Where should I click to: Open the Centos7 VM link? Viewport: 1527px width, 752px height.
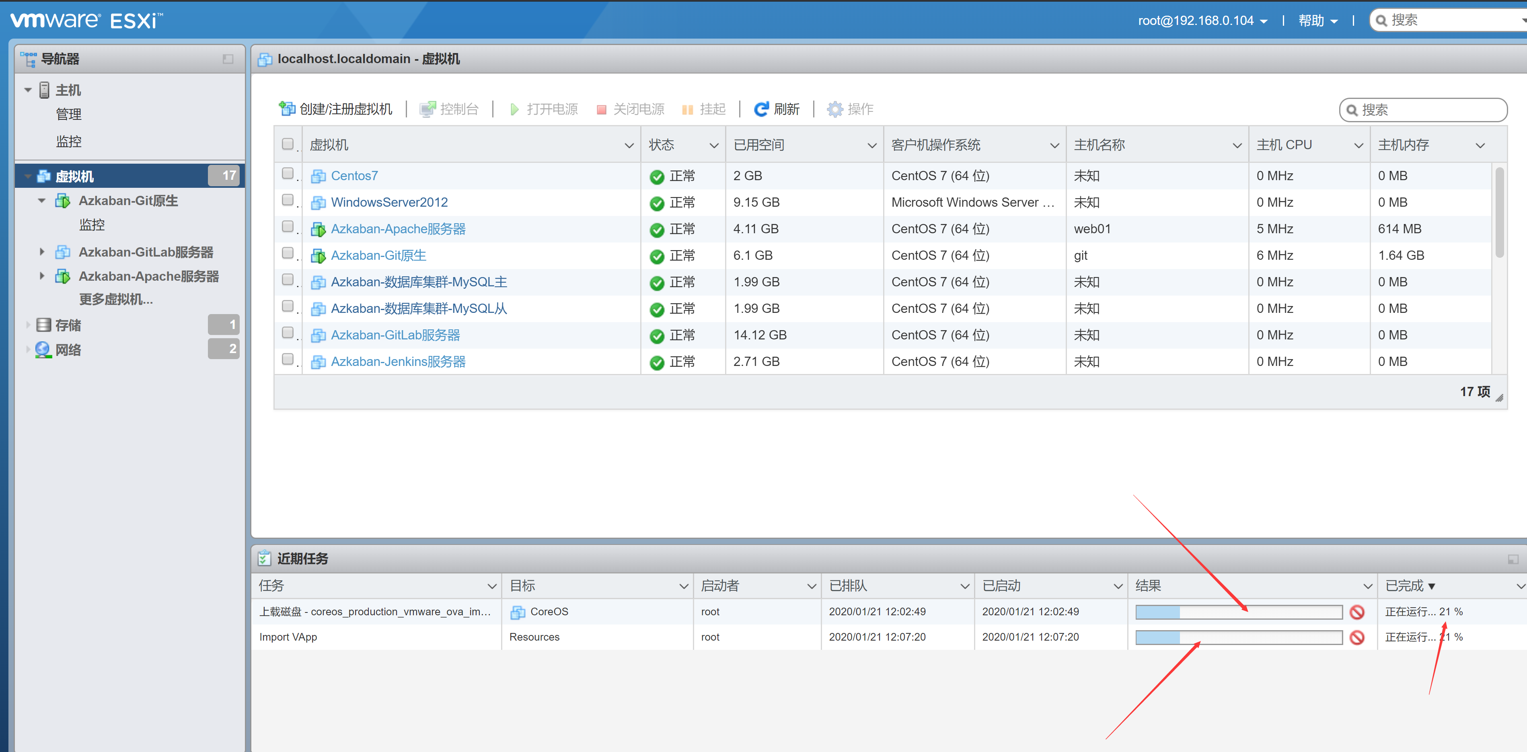354,176
